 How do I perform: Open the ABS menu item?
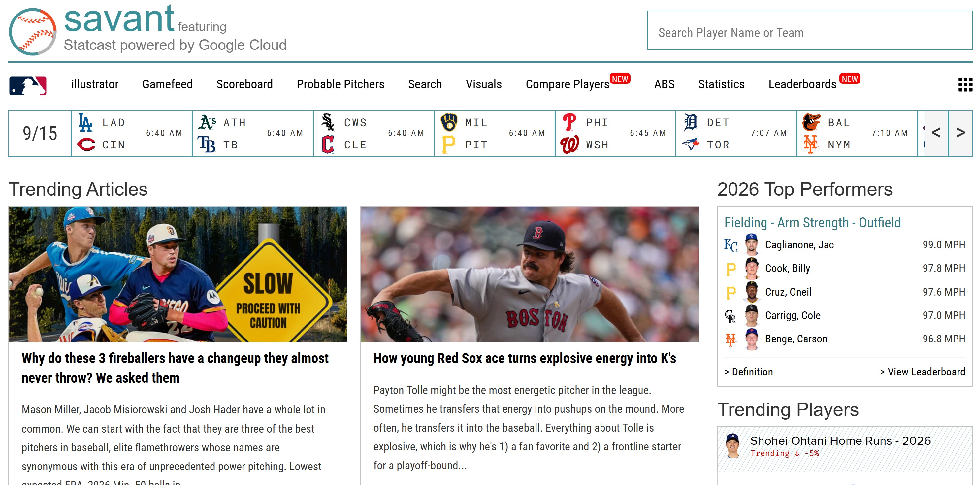(x=664, y=84)
